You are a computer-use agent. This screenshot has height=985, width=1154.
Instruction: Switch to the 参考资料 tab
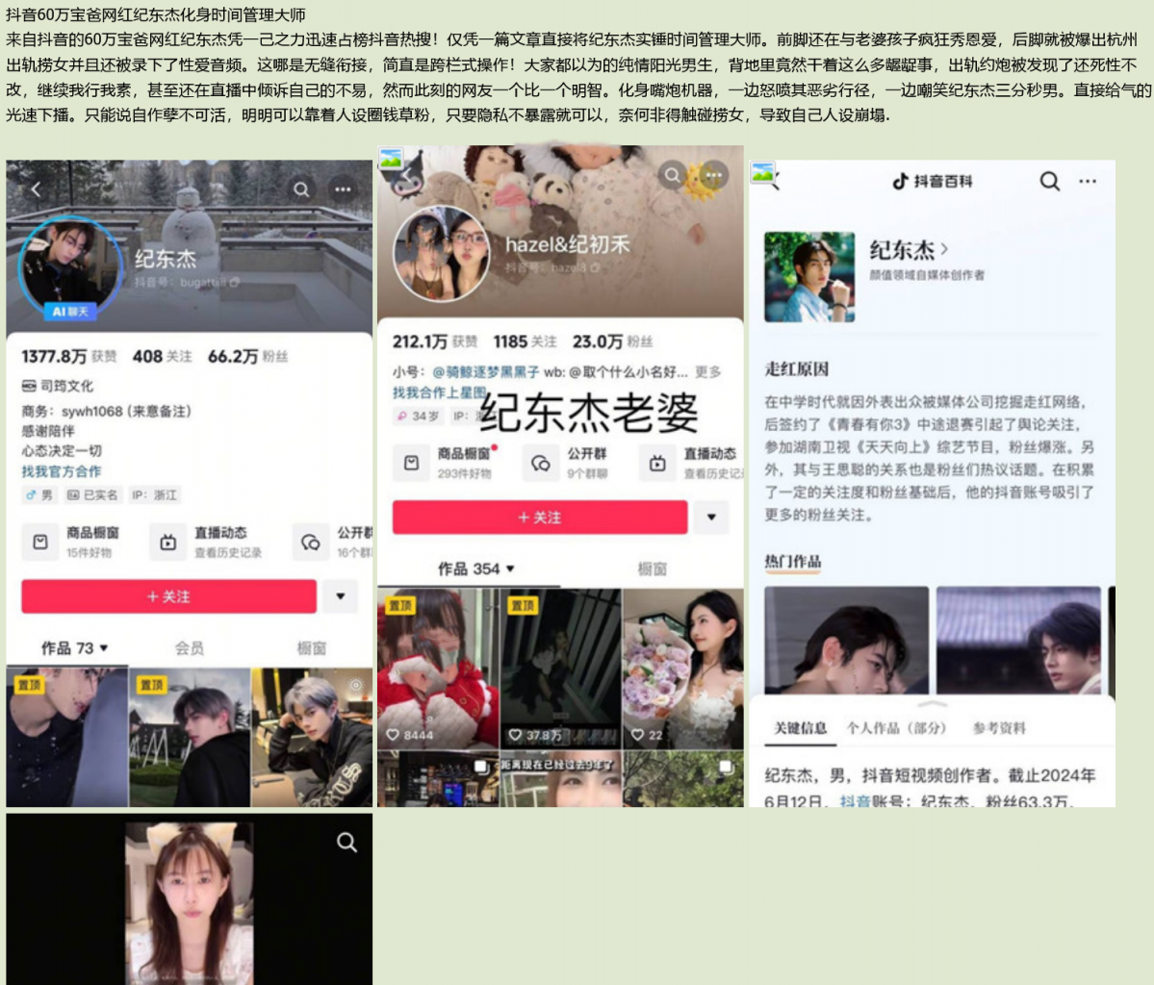click(998, 728)
